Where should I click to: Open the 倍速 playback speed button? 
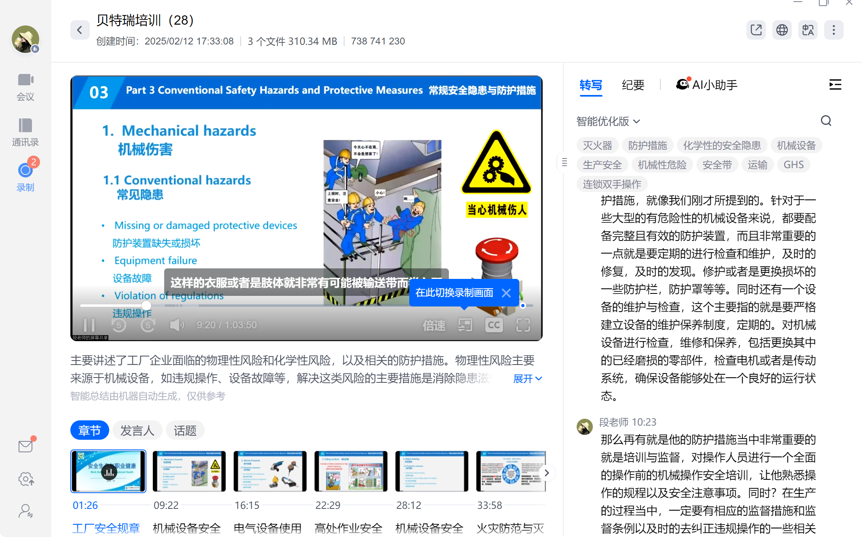click(434, 325)
